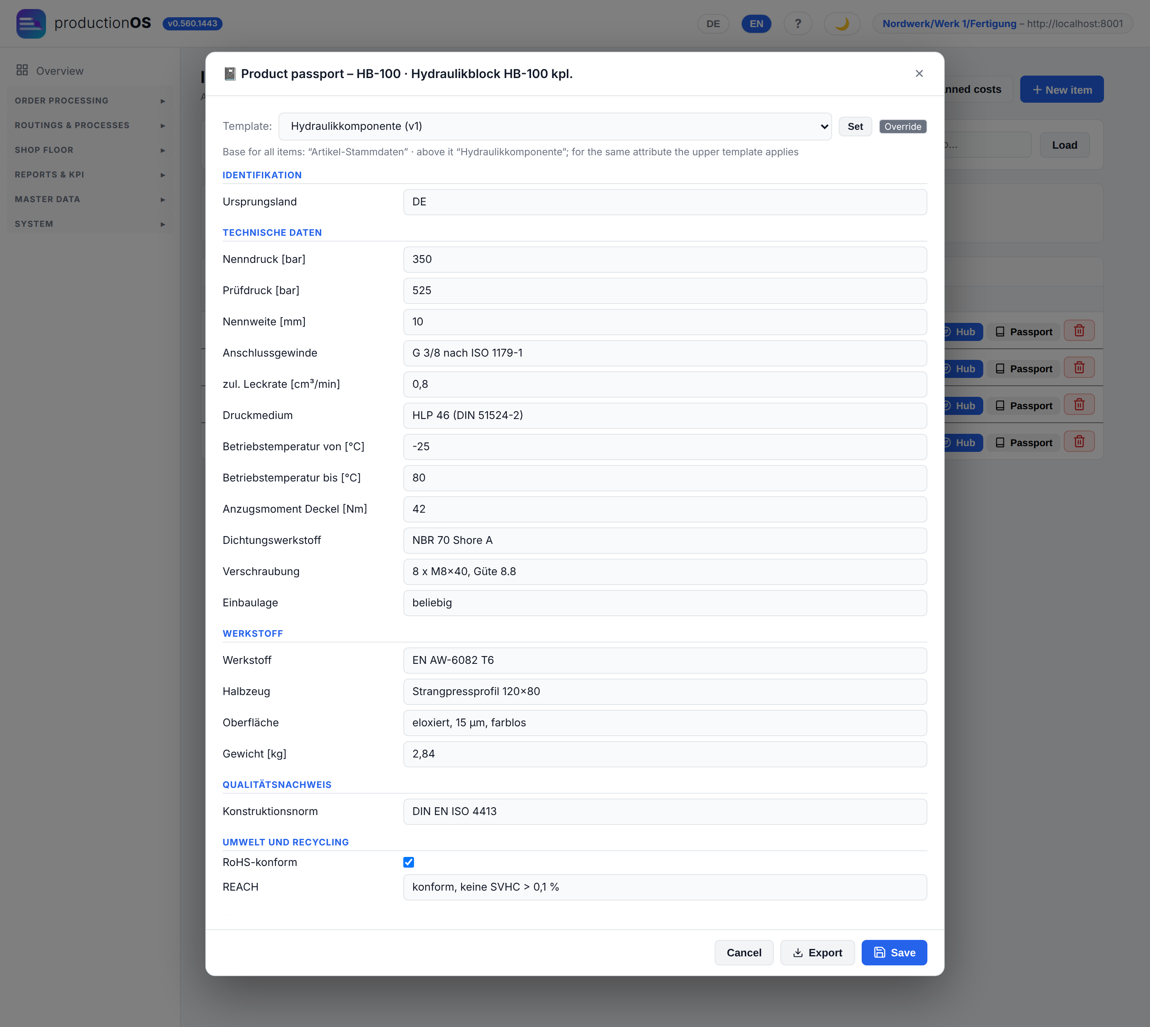Image resolution: width=1150 pixels, height=1027 pixels.
Task: Open the REPORTS & KPI menu
Action: (x=90, y=174)
